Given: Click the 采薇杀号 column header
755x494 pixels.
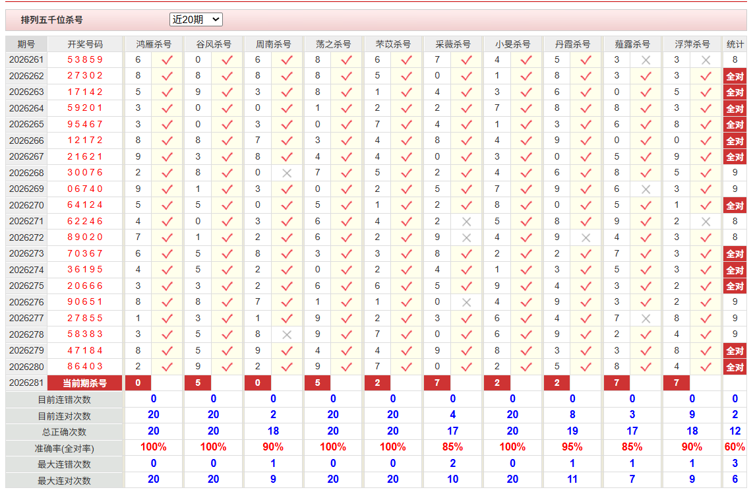Looking at the screenshot, I should [x=452, y=44].
